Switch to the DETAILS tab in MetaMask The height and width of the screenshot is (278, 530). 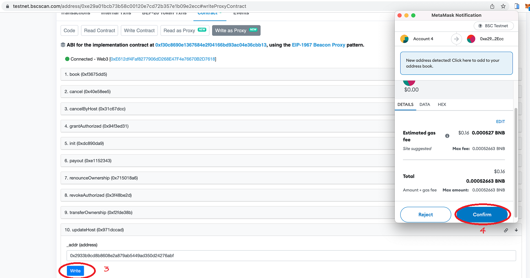[x=405, y=104]
